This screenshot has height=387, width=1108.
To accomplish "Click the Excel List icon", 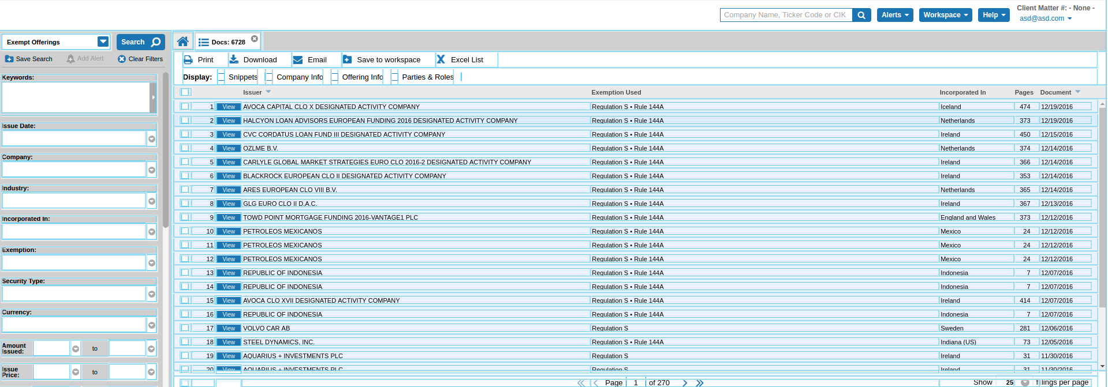I will (441, 59).
